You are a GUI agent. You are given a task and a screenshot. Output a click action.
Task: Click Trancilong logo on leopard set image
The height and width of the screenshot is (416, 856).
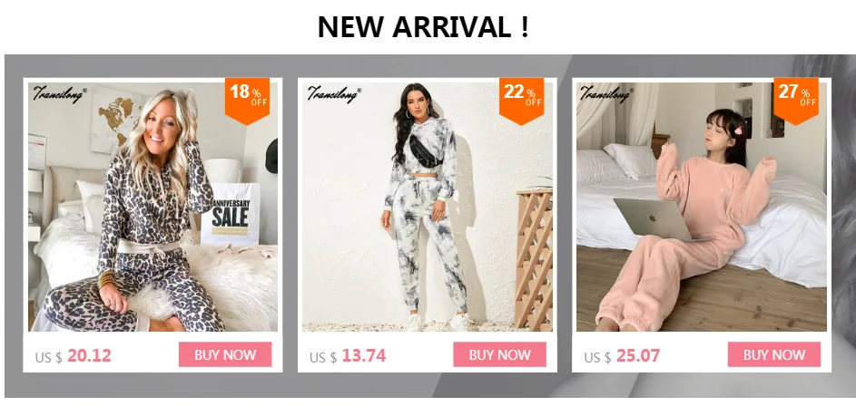click(x=60, y=93)
